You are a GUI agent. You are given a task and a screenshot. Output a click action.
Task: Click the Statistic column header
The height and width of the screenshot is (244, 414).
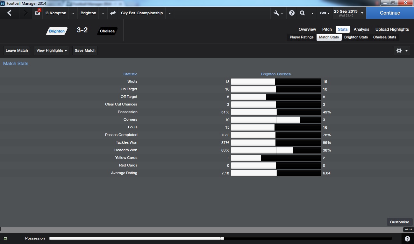[x=130, y=74]
